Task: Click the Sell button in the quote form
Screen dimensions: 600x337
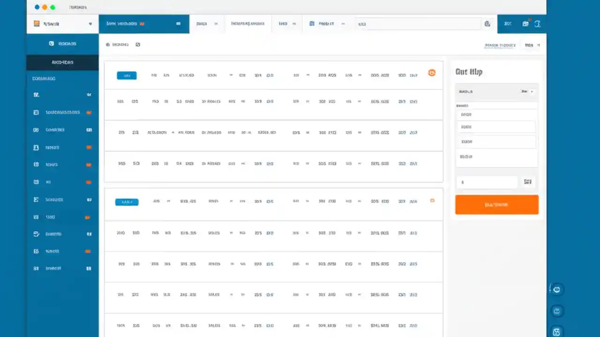Action: point(528,182)
